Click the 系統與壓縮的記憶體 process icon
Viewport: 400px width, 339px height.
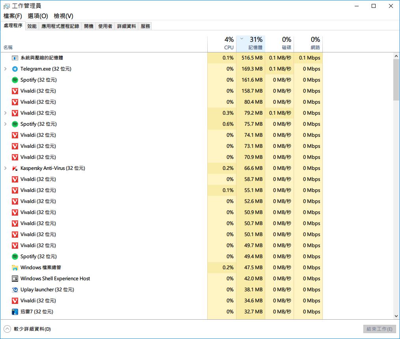(15, 58)
